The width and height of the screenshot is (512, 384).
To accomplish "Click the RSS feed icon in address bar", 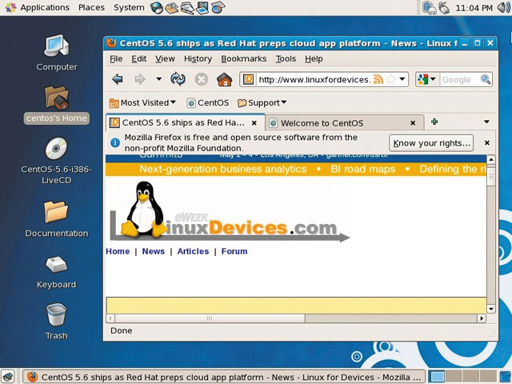I will (378, 79).
